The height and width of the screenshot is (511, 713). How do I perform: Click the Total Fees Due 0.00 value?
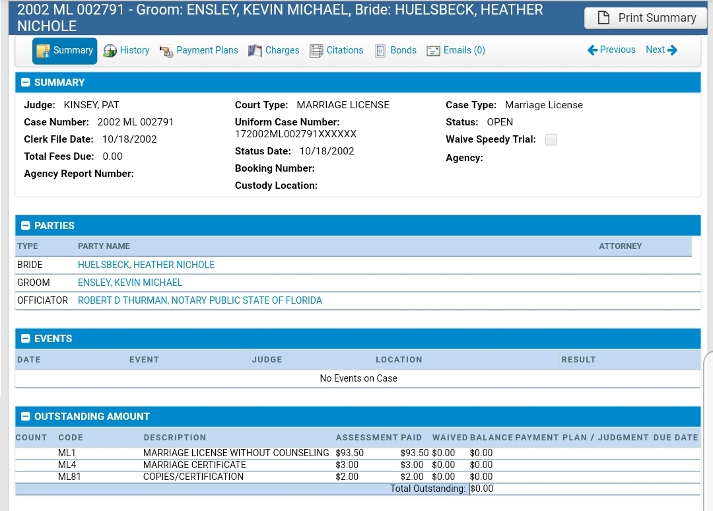pos(112,156)
